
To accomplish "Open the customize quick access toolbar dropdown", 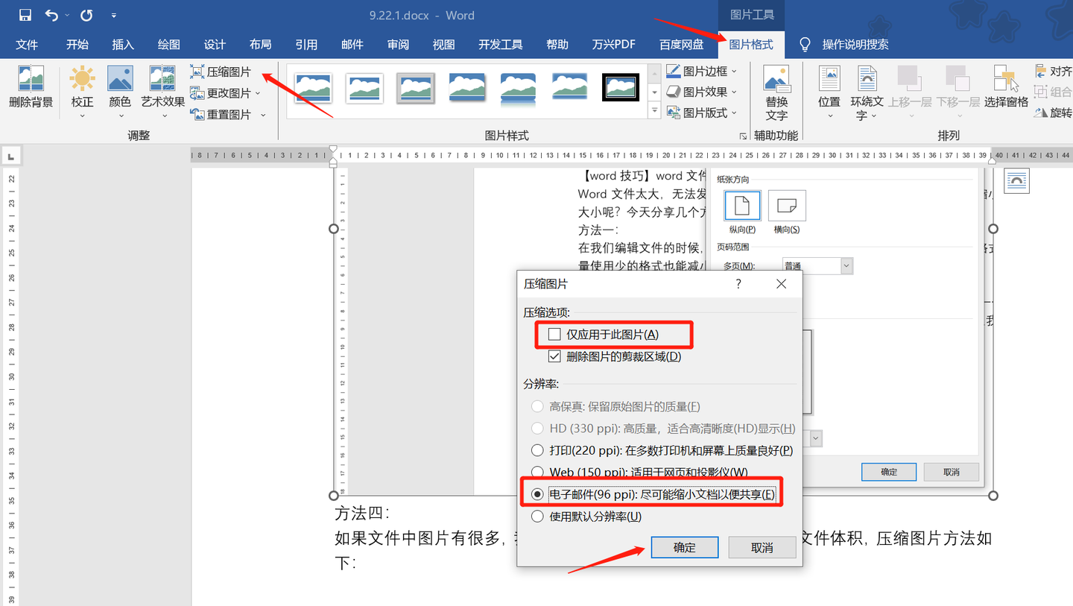I will pos(113,15).
